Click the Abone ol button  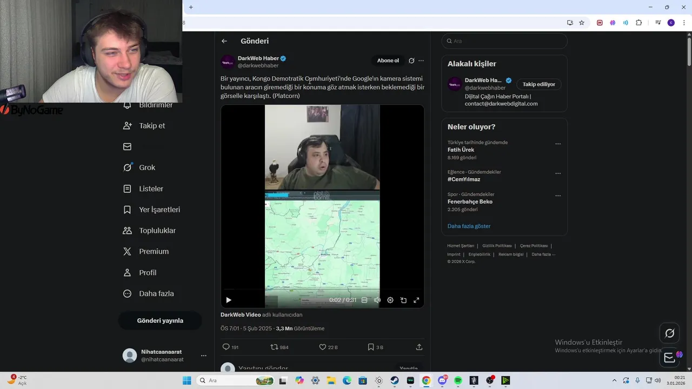388,61
